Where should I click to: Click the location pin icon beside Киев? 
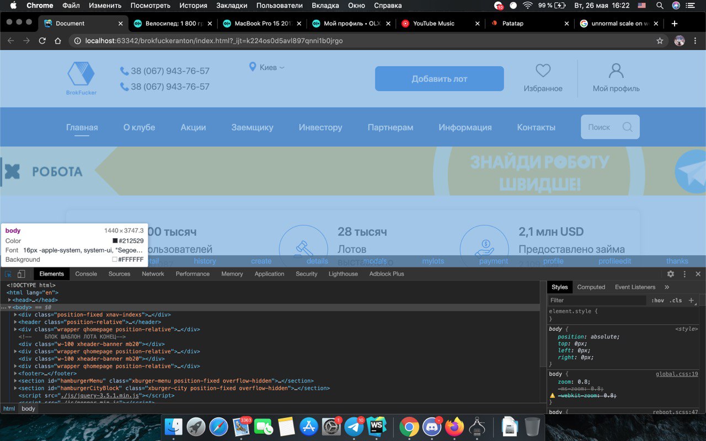click(x=253, y=67)
